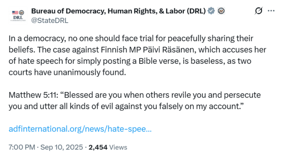293x165 pixels.
Task: Click the @StateDRL handle
Action: (x=50, y=20)
